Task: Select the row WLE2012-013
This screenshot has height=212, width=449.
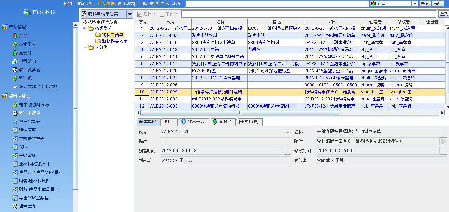Action: [x=290, y=49]
